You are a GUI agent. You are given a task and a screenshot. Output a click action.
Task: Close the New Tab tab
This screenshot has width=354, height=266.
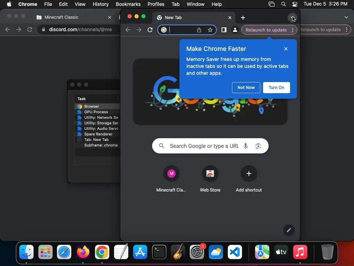click(x=230, y=18)
